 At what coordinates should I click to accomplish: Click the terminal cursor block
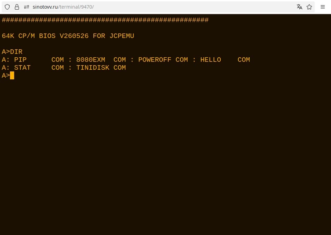pyautogui.click(x=12, y=76)
